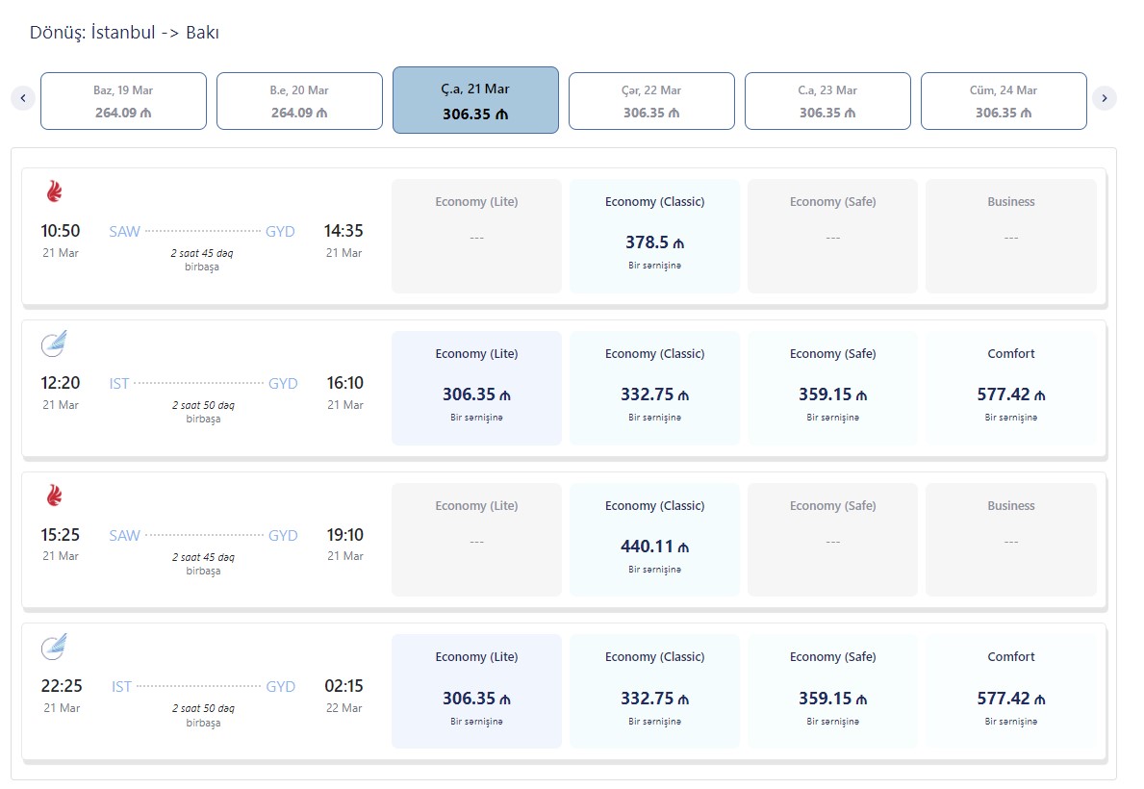Click the previous dates arrow button
Viewport: 1144px width, 789px height.
point(24,98)
